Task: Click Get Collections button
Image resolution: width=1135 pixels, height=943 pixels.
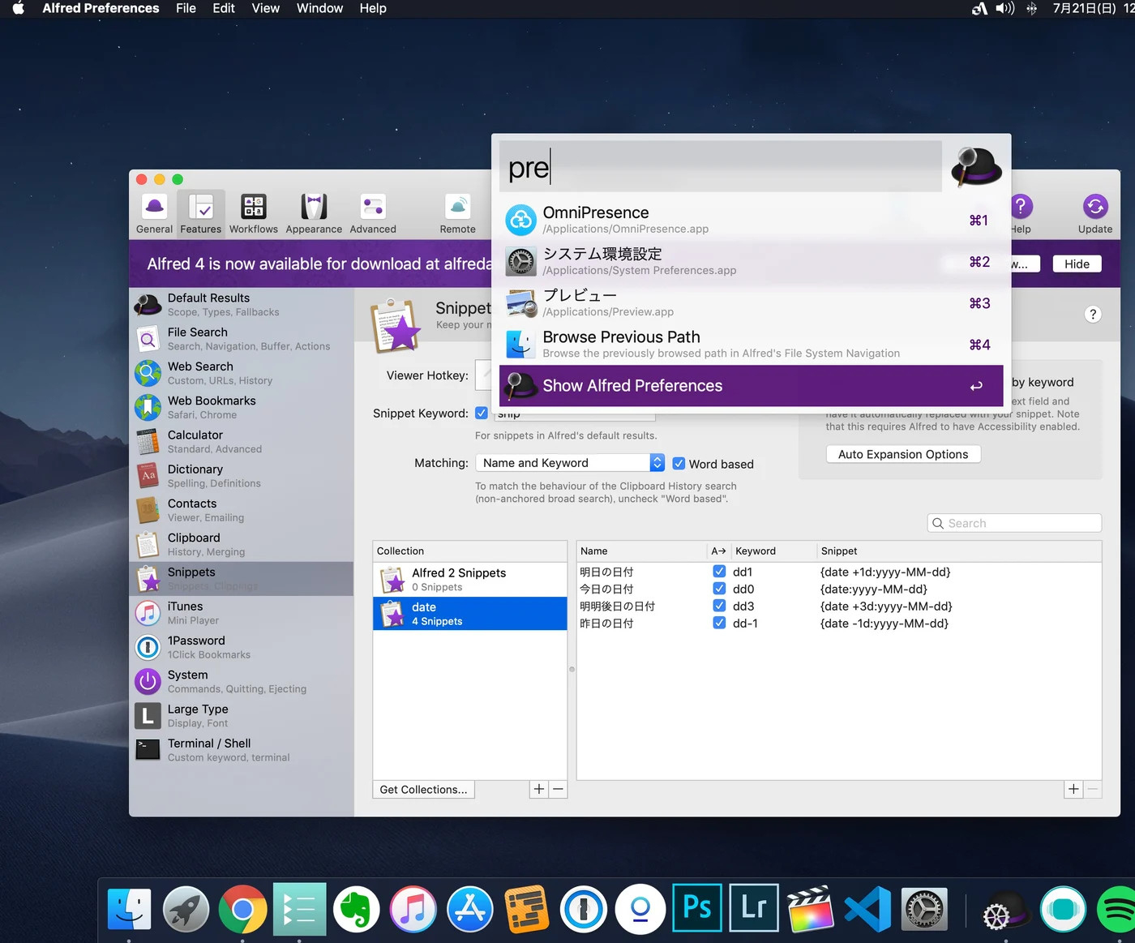Action: pyautogui.click(x=423, y=790)
